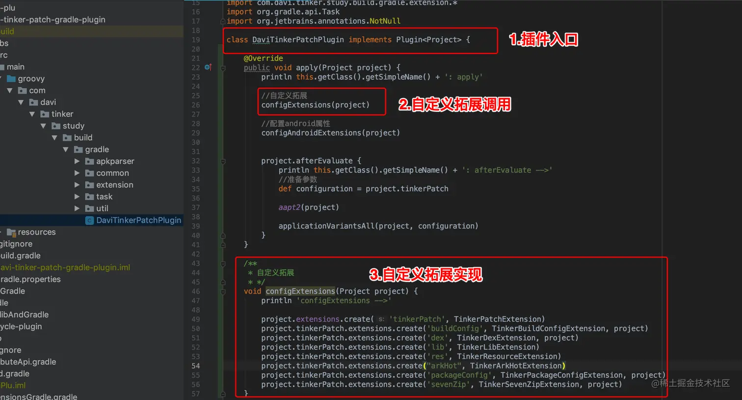Click line number 19 in the gutter
The height and width of the screenshot is (400, 742).
tap(195, 40)
